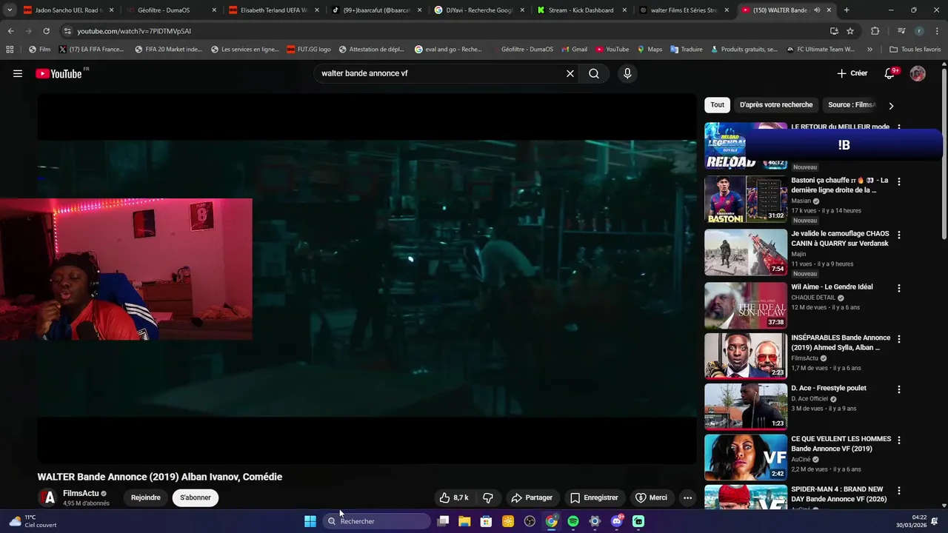
Task: Open options for INSÉPARABLES Bande Annonce
Action: point(899,339)
